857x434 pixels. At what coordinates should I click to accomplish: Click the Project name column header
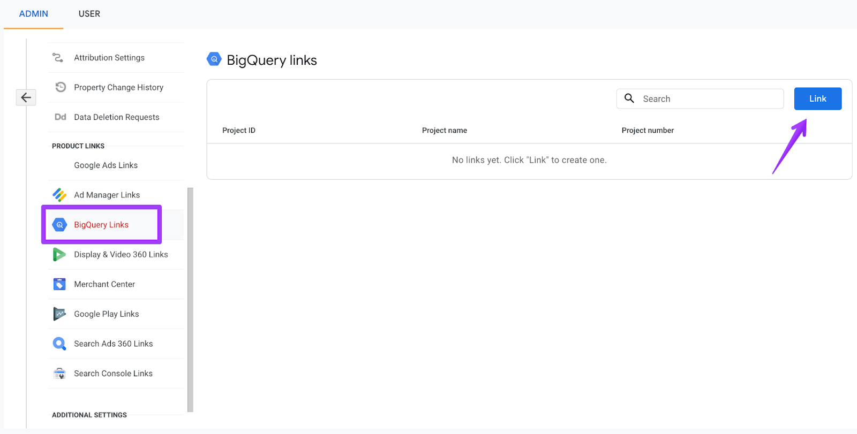pos(445,130)
